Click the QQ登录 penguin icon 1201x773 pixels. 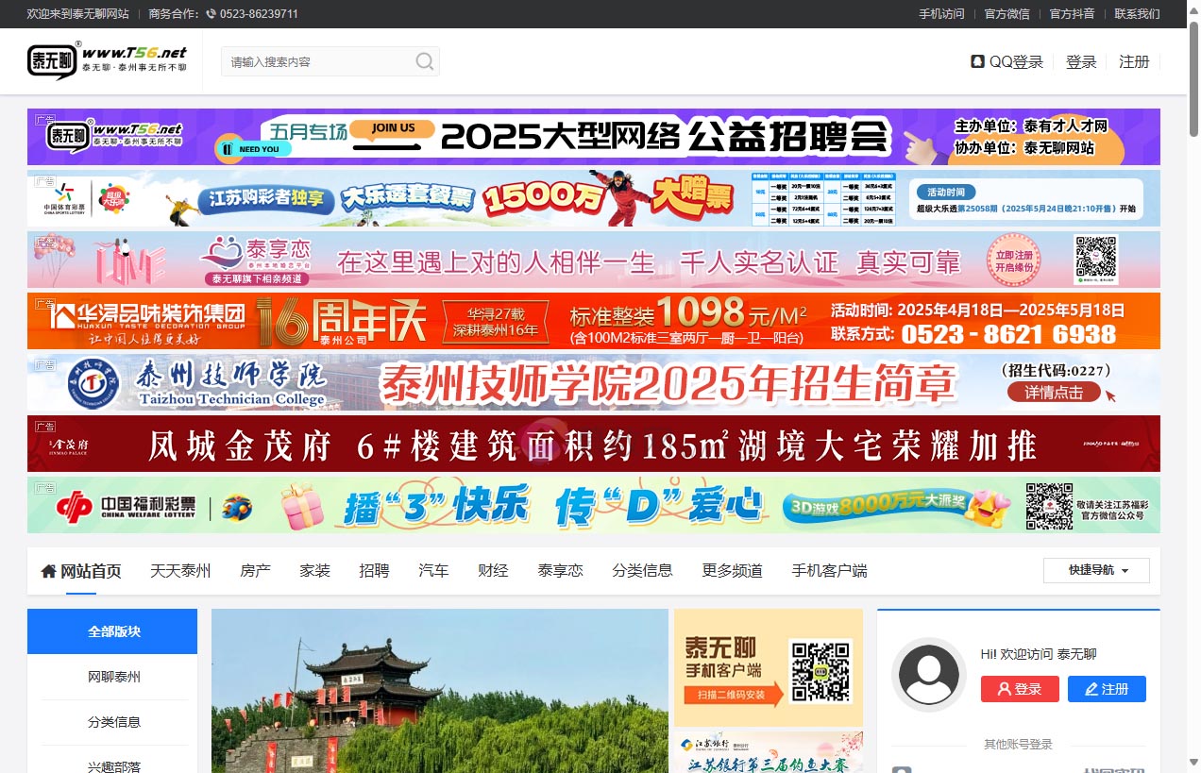[x=976, y=60]
